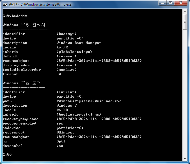Click the cmd.exe system menu icon
190x164 pixels.
[x=5, y=4]
